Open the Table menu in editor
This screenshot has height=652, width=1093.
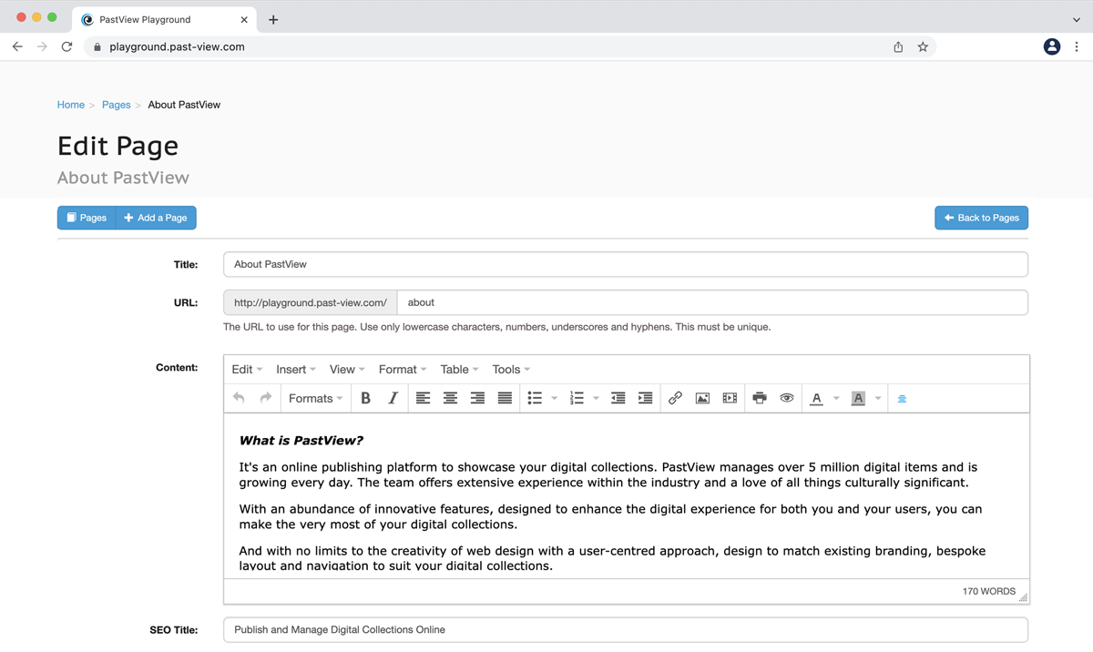pos(458,369)
